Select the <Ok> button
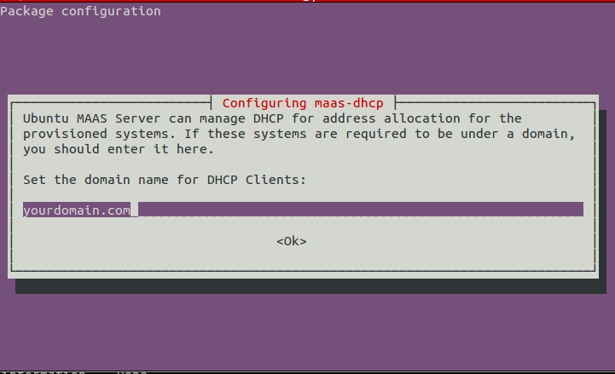The image size is (615, 374). (x=292, y=241)
